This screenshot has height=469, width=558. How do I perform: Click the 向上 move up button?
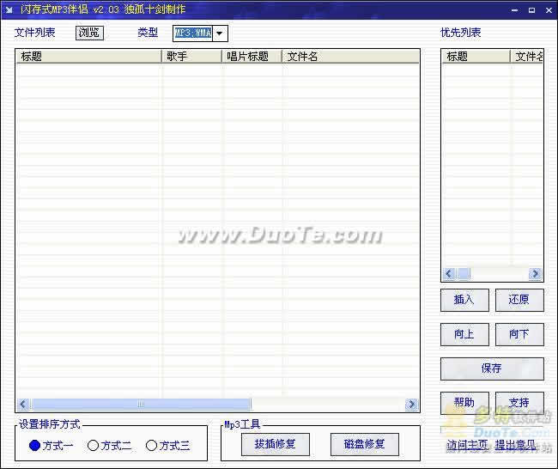pyautogui.click(x=464, y=334)
